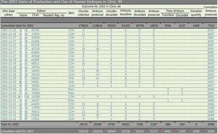Select the 2002 cumulative value 3107
This screenshot has width=218, height=134.
(182, 26)
